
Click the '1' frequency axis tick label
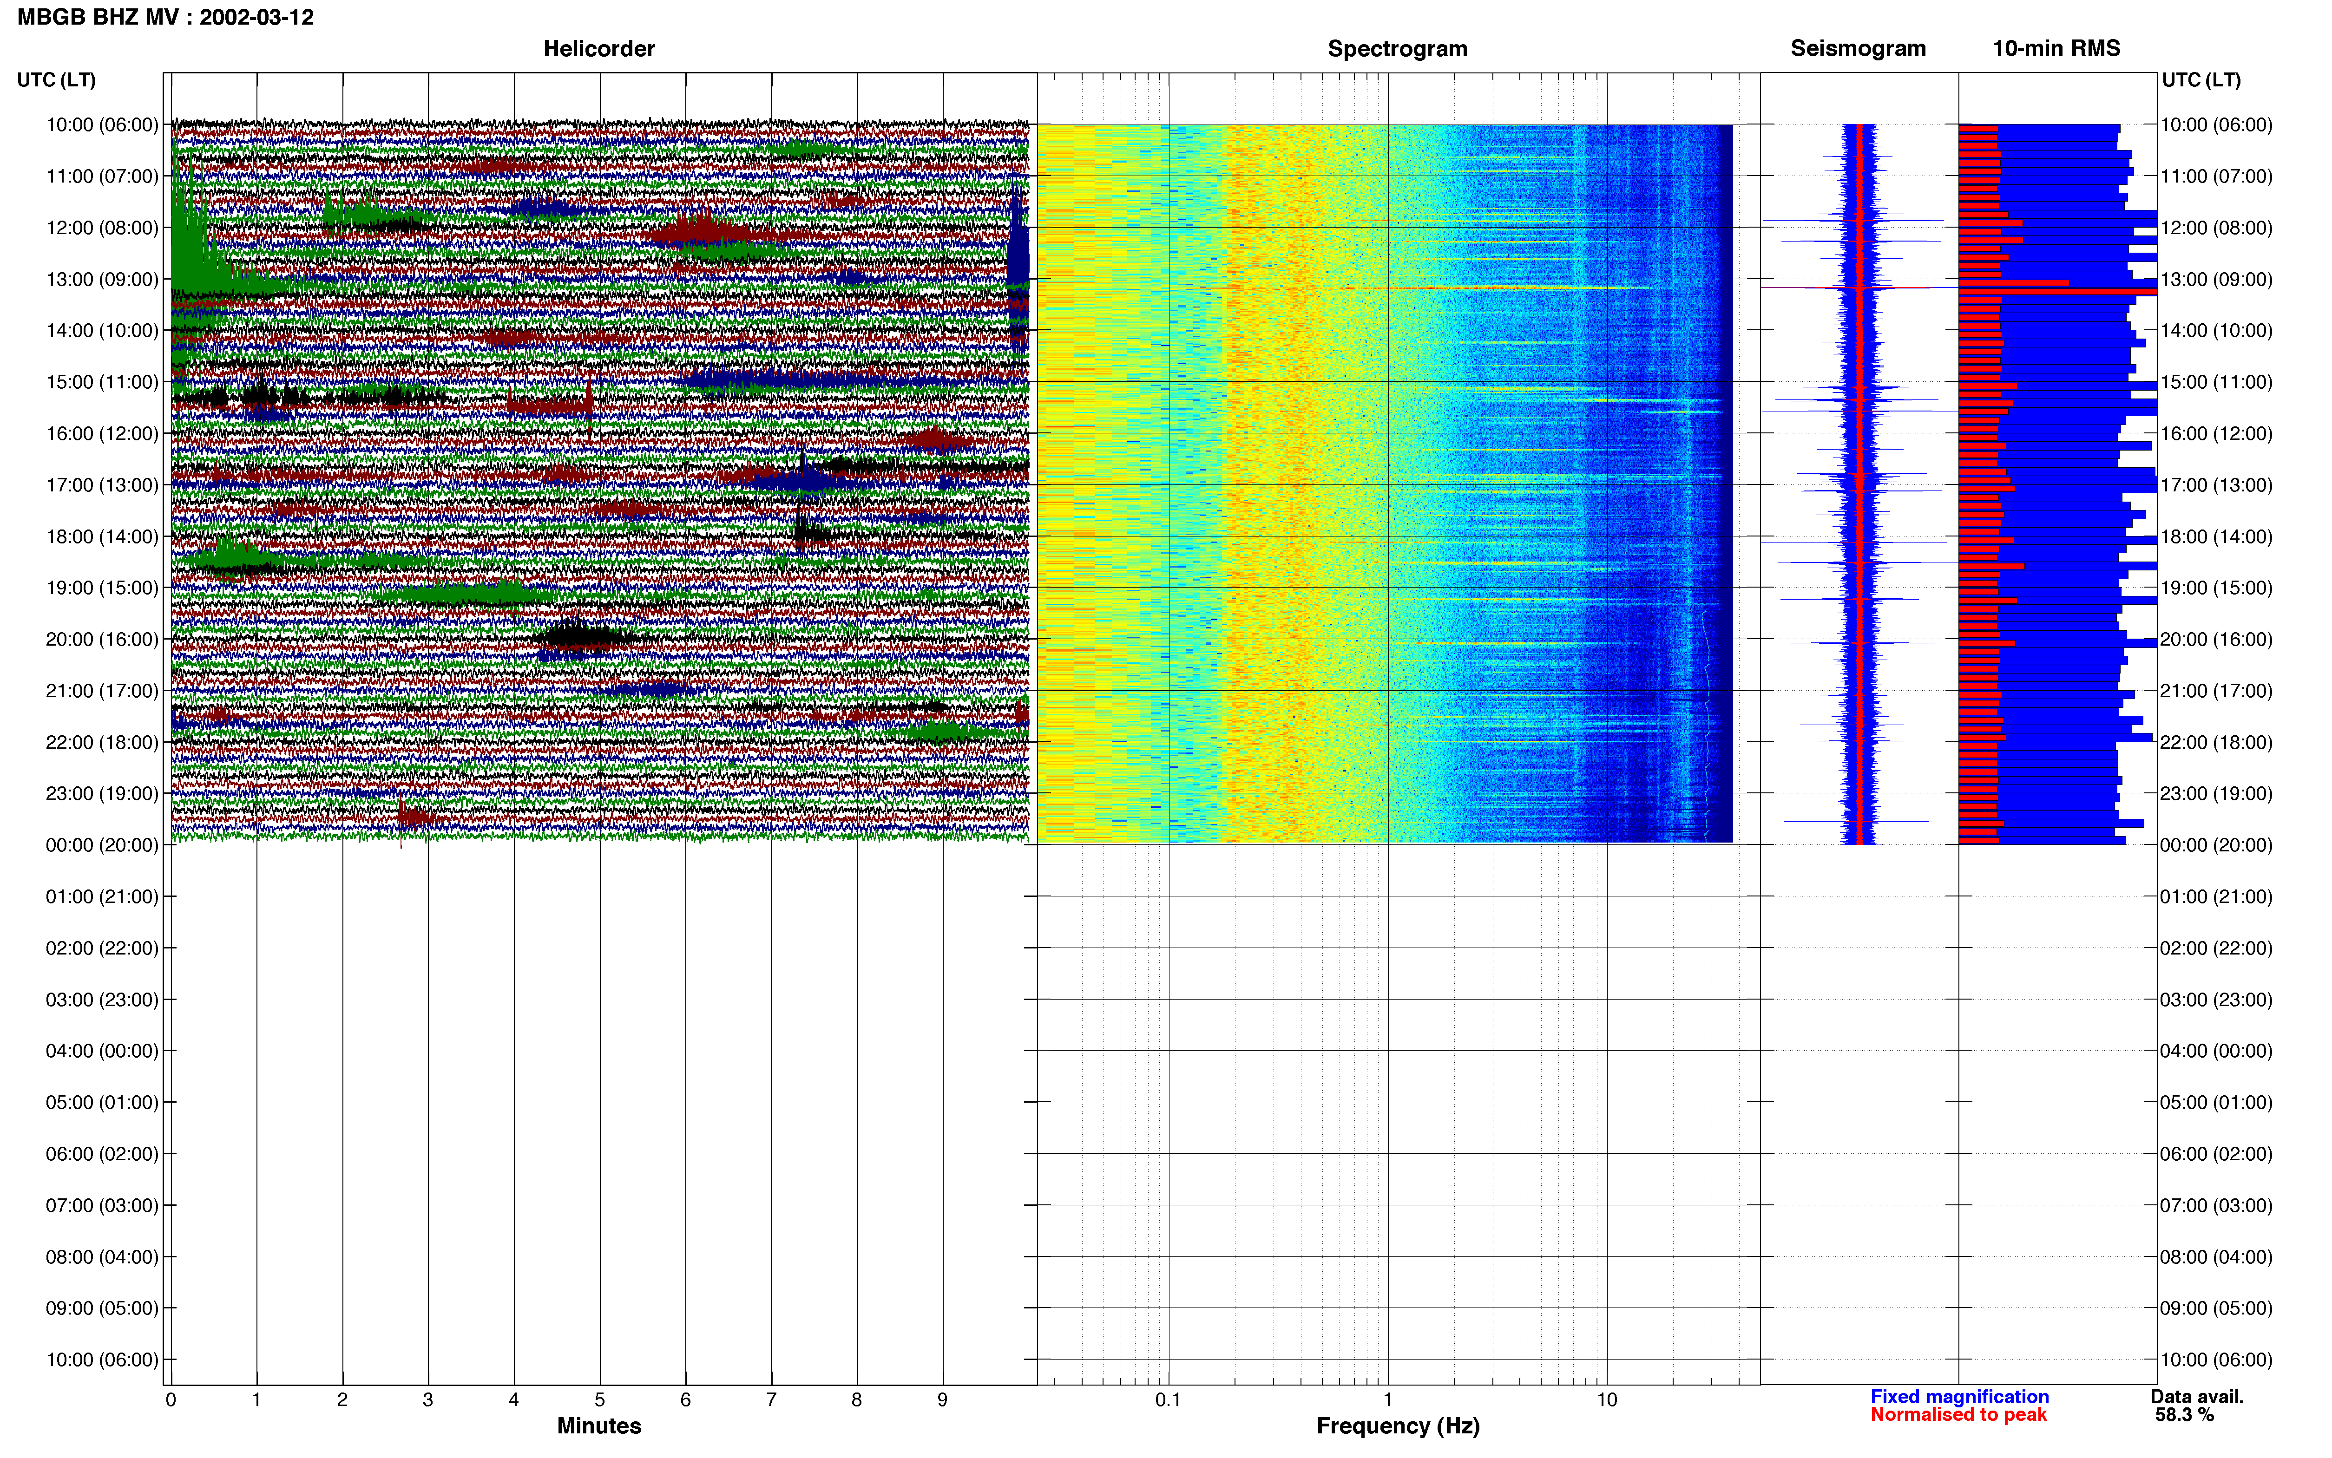point(1388,1399)
